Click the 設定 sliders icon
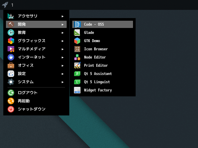The height and width of the screenshot is (148, 198). pyautogui.click(x=11, y=74)
